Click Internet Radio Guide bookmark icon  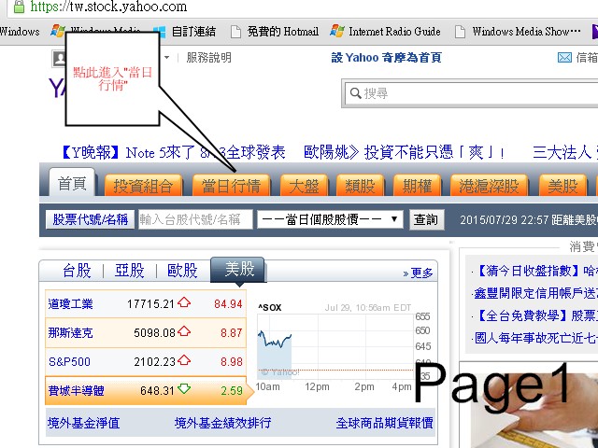(336, 31)
